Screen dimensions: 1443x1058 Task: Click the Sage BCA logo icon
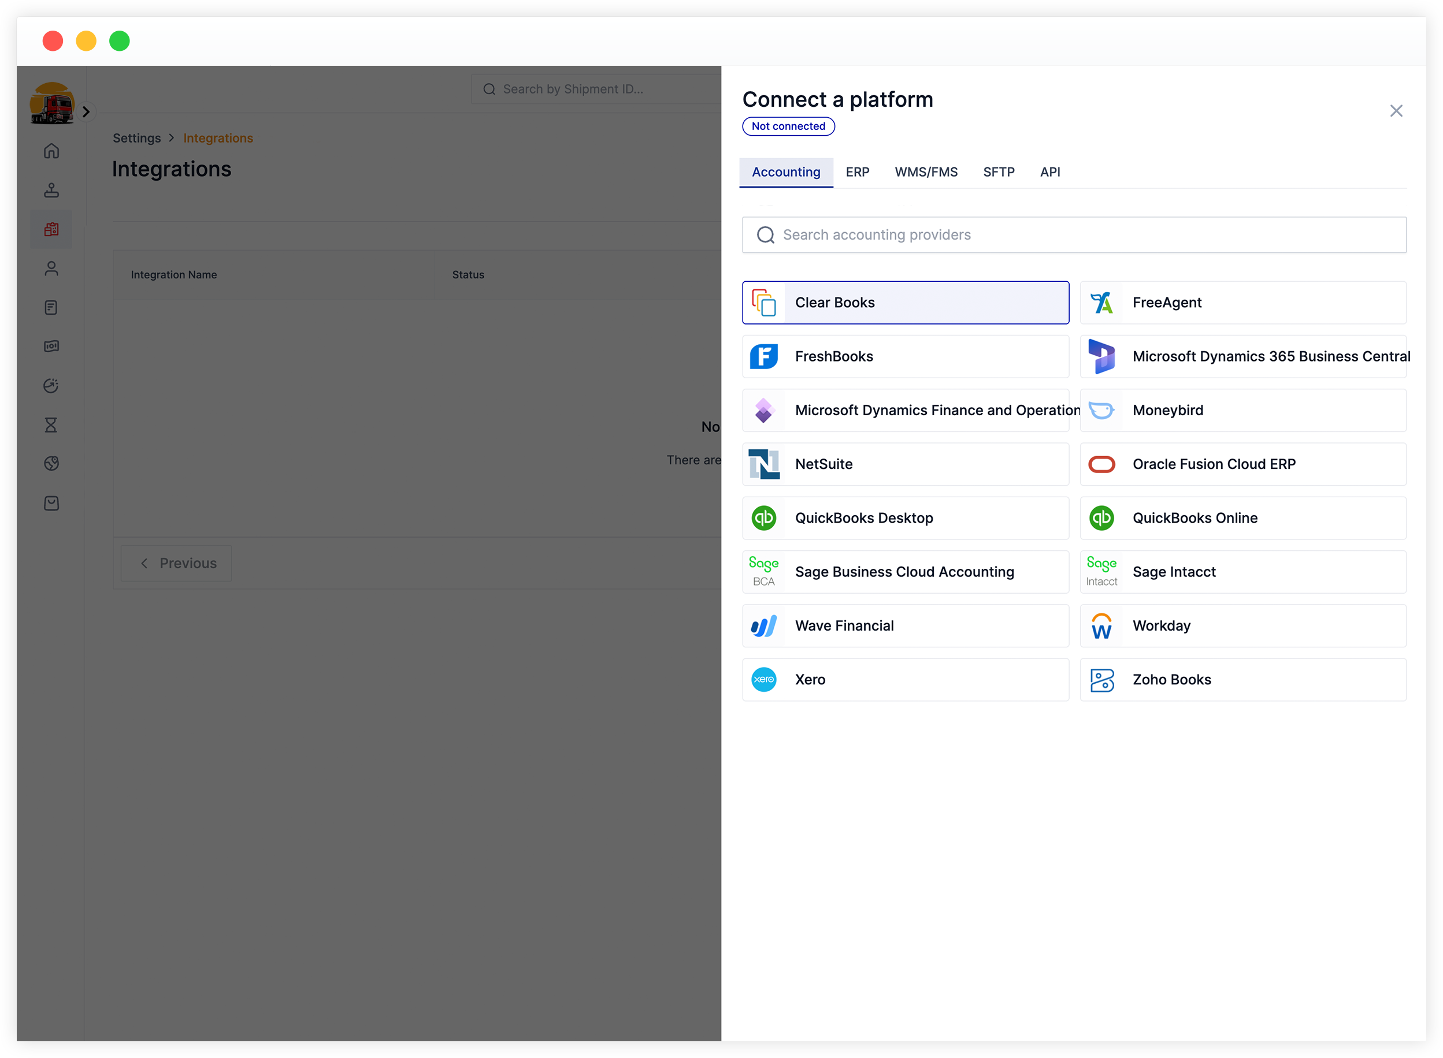(764, 572)
